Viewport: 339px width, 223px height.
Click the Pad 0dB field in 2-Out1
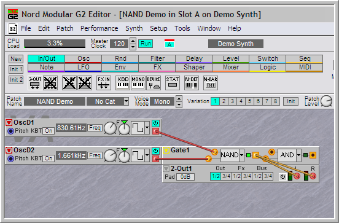click(x=185, y=177)
